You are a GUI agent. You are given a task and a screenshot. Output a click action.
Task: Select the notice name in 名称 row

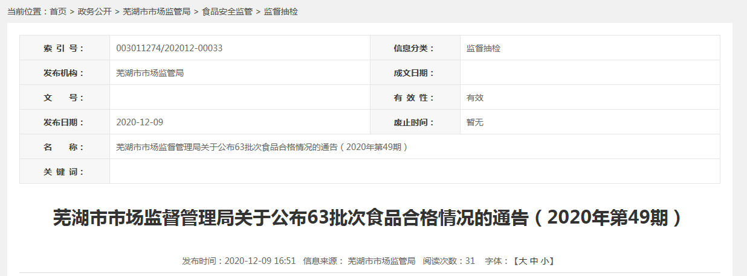[x=262, y=147]
